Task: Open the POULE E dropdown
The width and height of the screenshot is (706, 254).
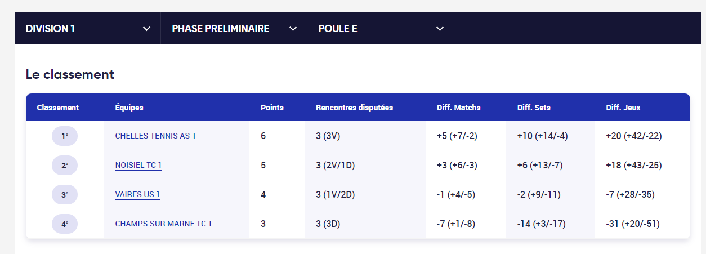Action: (x=381, y=29)
